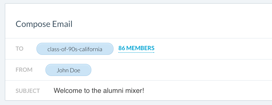Select the class-of-90s-california recipient chip
This screenshot has width=272, height=105.
(x=75, y=49)
